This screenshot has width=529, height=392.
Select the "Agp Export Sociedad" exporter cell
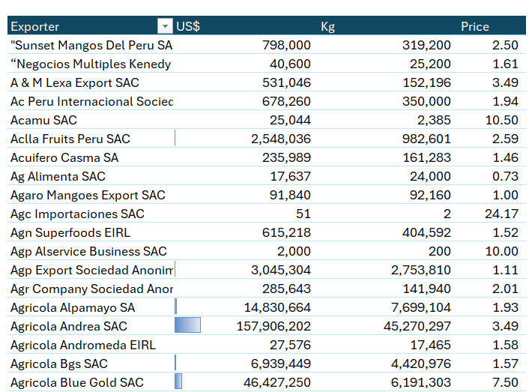pos(91,270)
